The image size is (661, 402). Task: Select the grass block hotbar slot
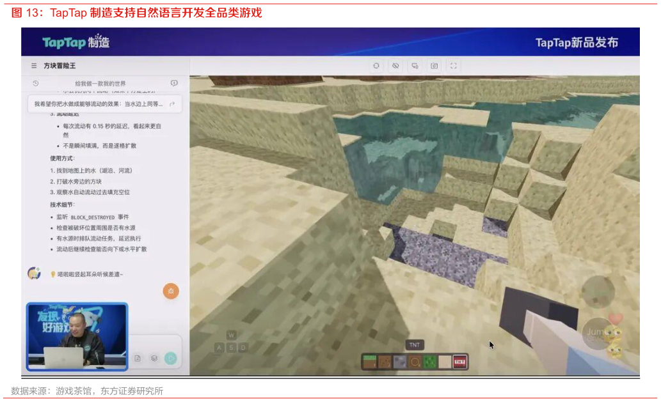370,362
